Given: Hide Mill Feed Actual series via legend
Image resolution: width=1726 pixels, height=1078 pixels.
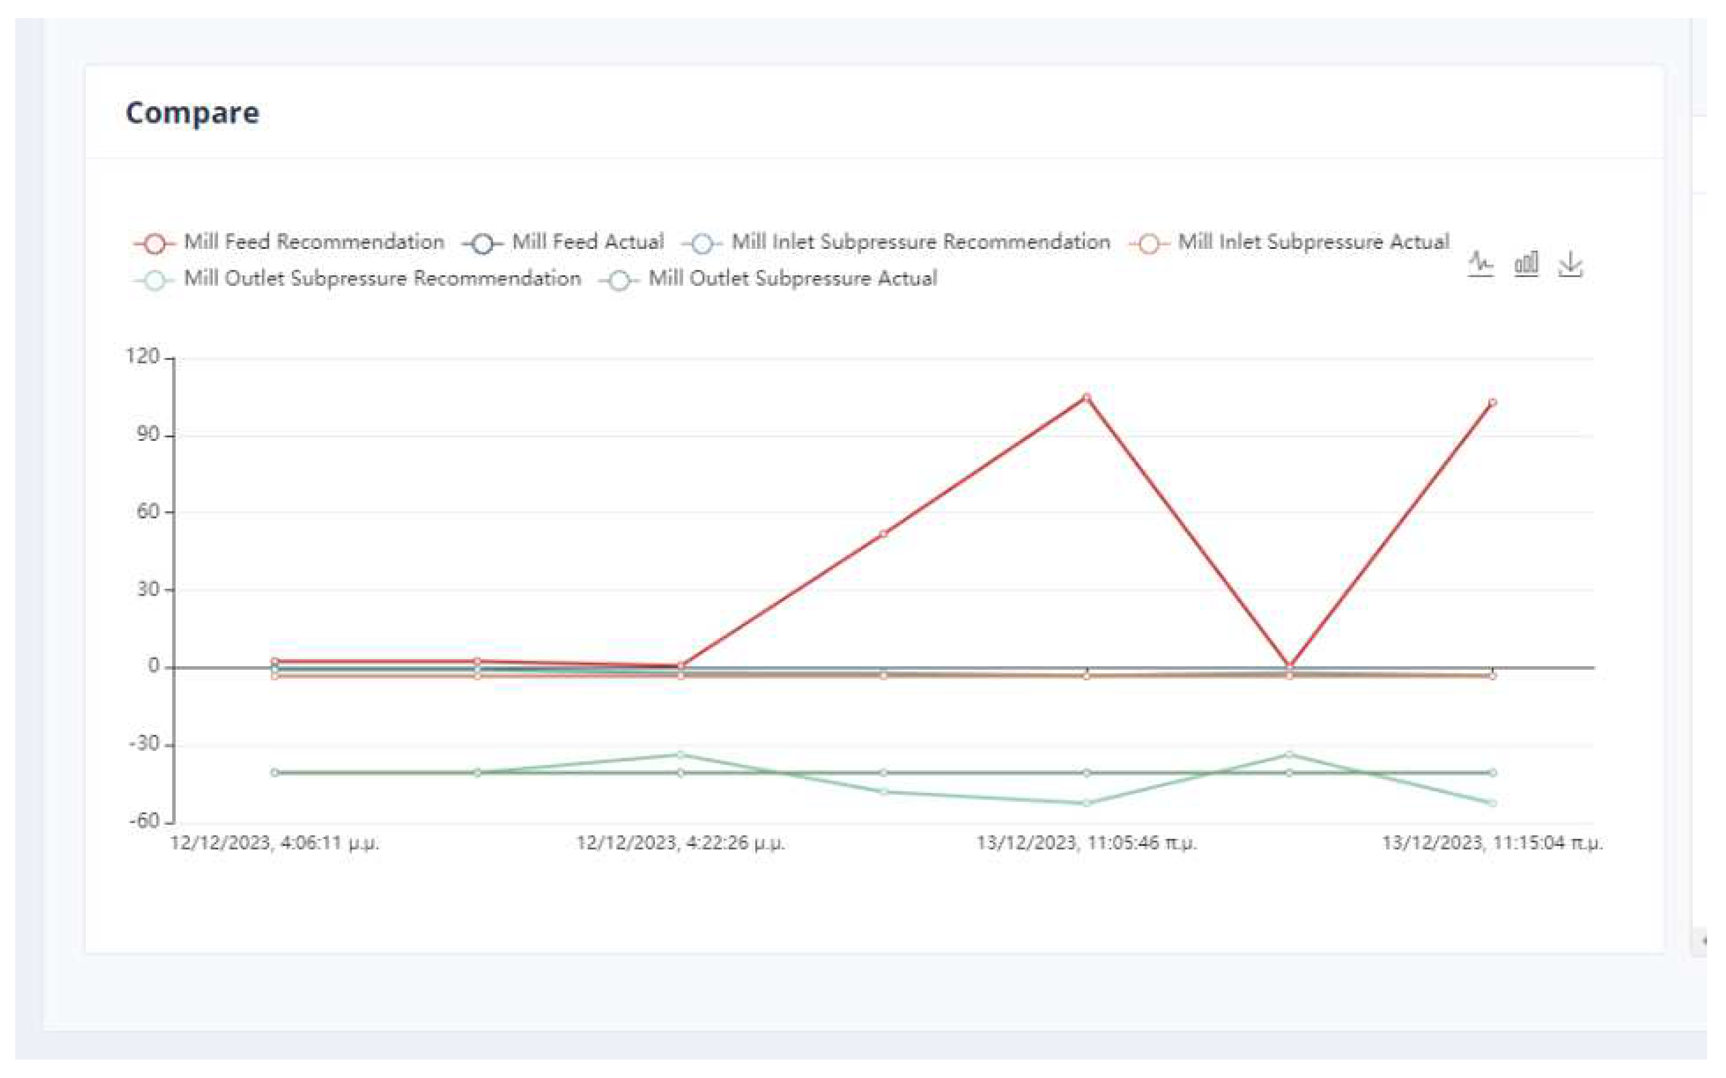Looking at the screenshot, I should (x=563, y=242).
